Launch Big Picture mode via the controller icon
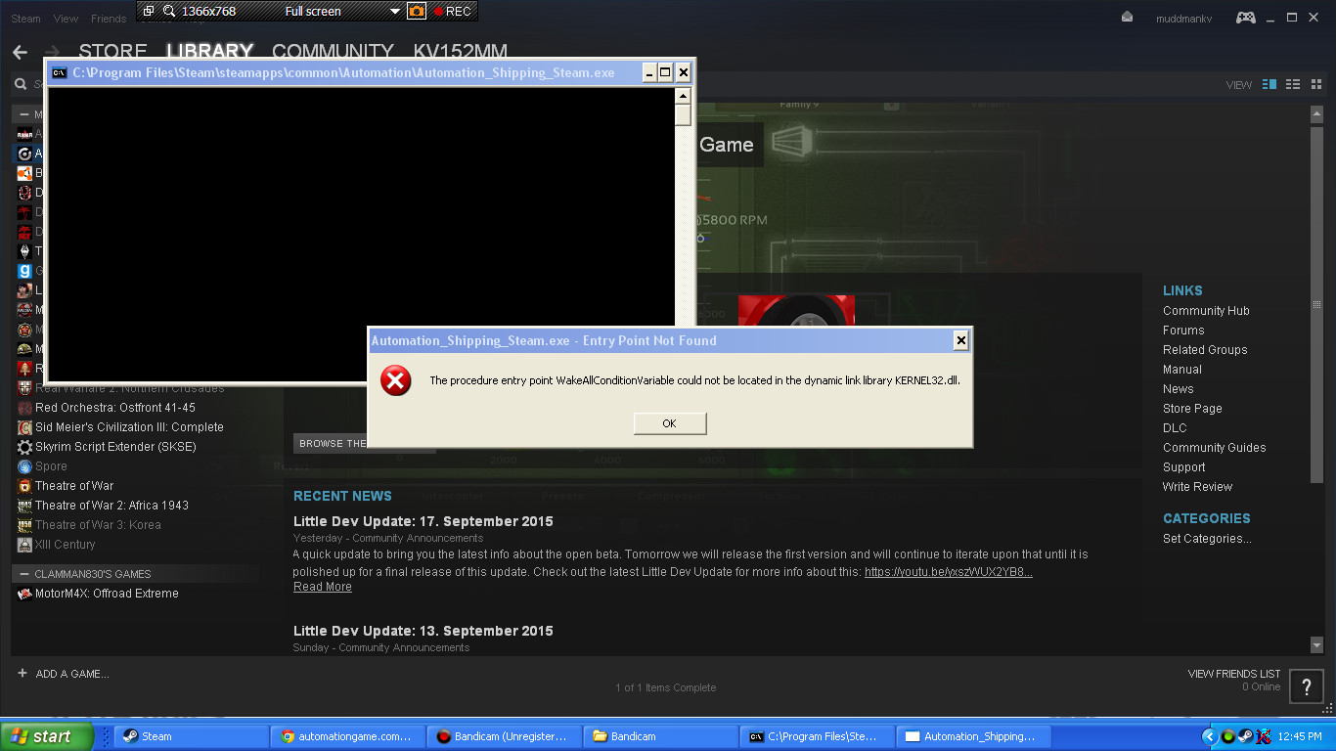Viewport: 1336px width, 751px height. [1245, 18]
